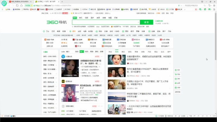
Task: Click the red JD icon beside 京东
Action: (76, 46)
